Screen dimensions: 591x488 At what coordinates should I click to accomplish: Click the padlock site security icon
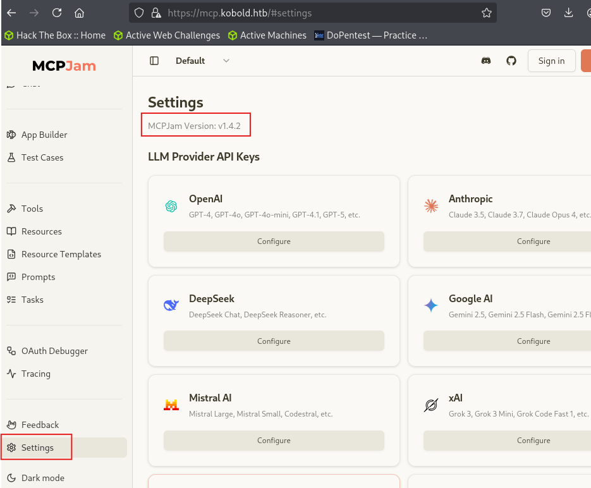[156, 13]
